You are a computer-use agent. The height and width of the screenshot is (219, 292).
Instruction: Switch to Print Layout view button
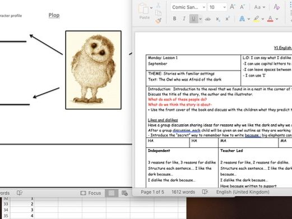click(x=112, y=193)
